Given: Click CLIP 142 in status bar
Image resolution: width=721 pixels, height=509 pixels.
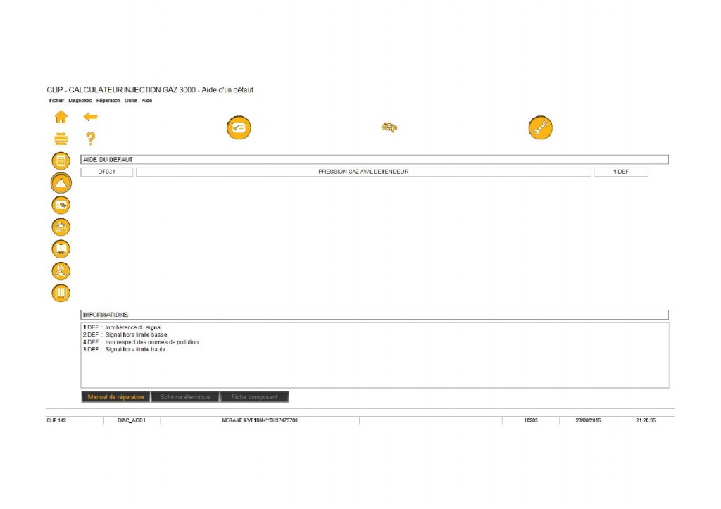Looking at the screenshot, I should (x=56, y=420).
